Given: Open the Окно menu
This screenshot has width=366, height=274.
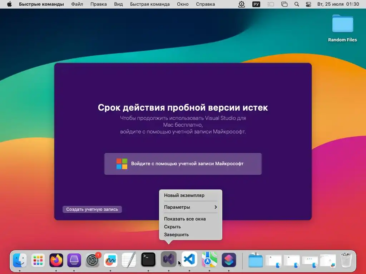Looking at the screenshot, I should [x=183, y=4].
